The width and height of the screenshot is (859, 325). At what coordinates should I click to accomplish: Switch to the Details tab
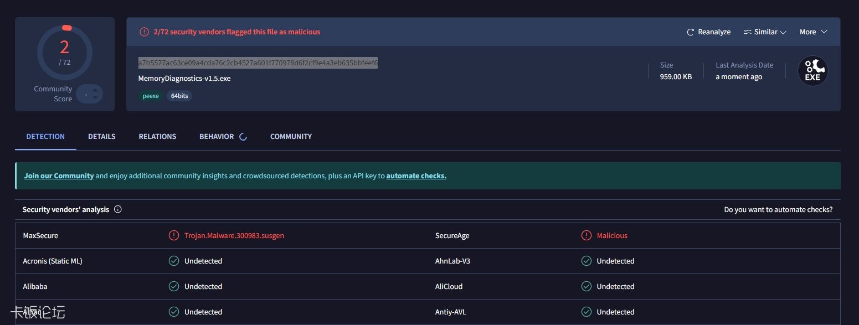[x=101, y=136]
